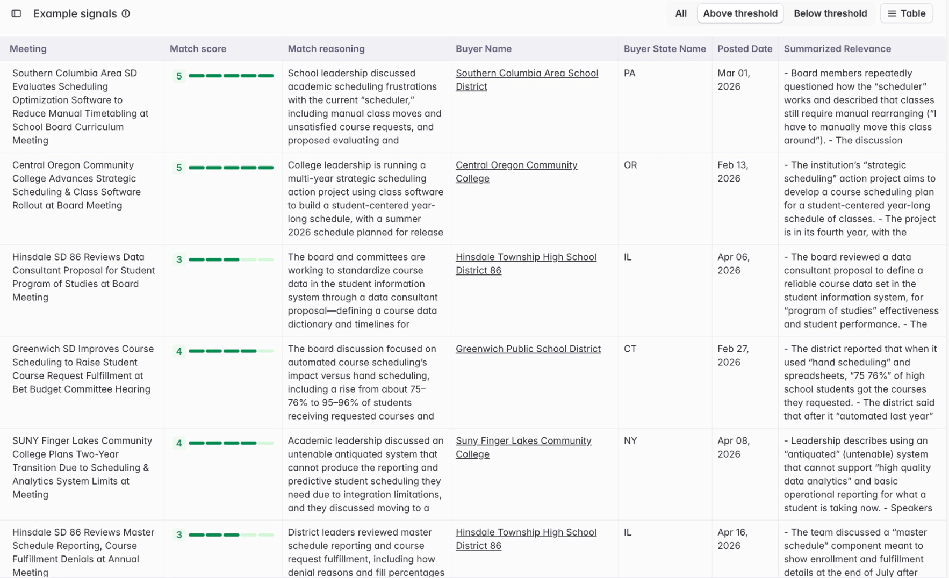Select reasoning 'The board discussion focused on automated'
This screenshot has width=949, height=578.
tap(363, 382)
